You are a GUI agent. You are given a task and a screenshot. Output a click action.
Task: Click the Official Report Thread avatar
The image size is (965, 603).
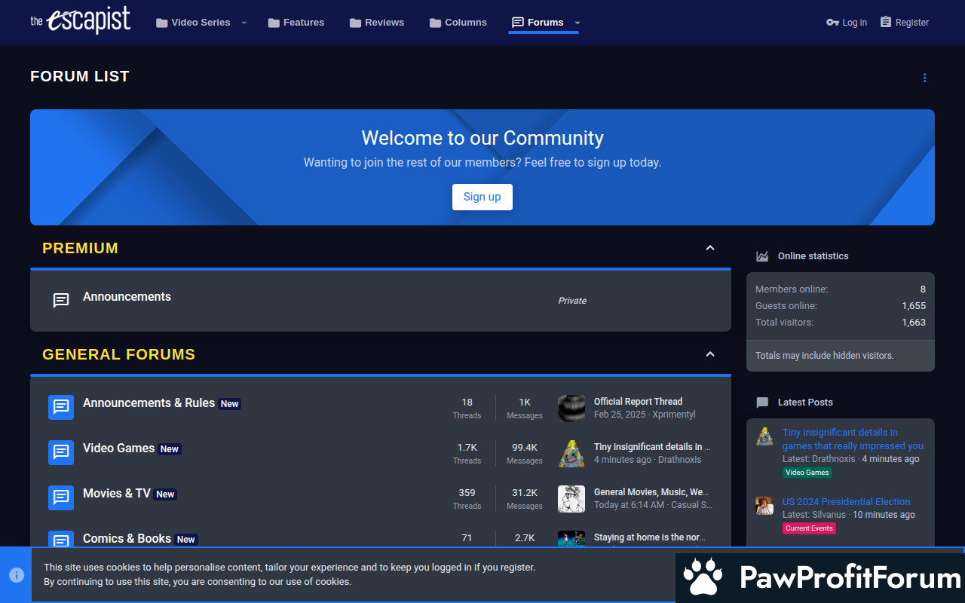(571, 408)
